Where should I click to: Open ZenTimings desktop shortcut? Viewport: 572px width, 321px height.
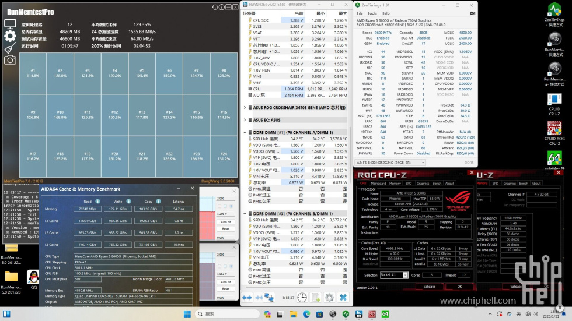click(554, 15)
